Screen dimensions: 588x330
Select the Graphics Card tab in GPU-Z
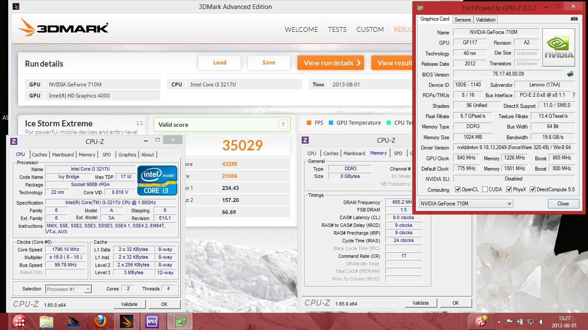pyautogui.click(x=434, y=19)
